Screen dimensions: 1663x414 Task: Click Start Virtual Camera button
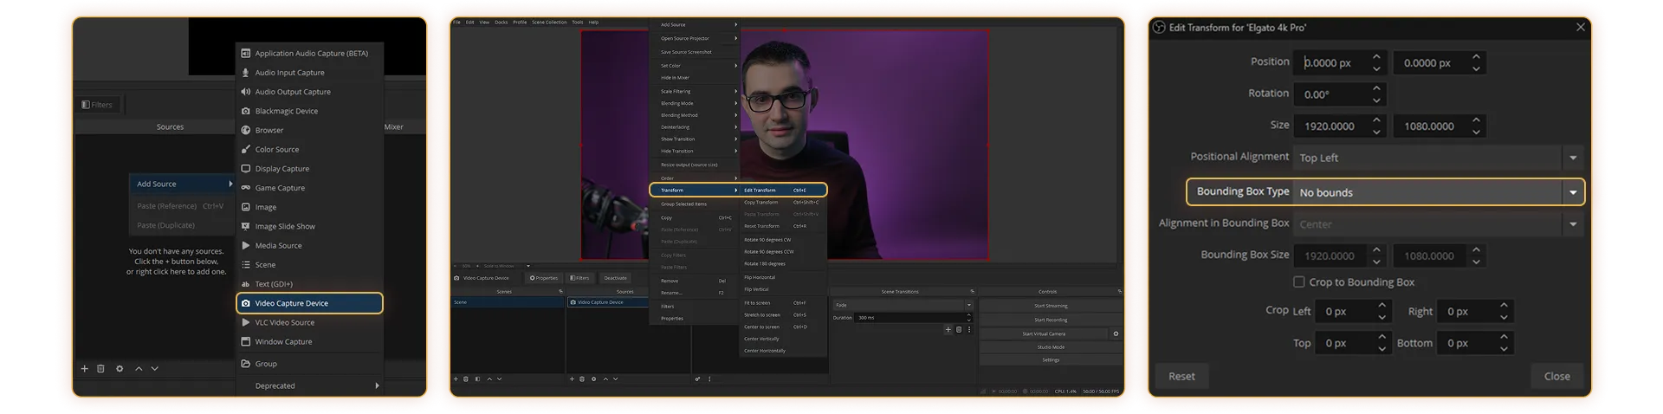coord(1044,333)
